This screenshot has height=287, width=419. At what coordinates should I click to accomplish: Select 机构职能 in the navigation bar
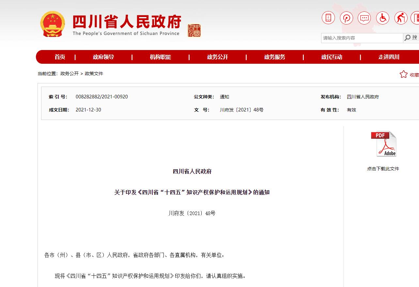coord(160,57)
